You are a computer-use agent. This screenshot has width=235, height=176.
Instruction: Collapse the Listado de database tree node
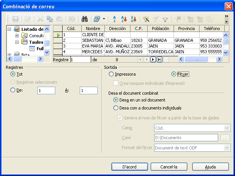(x=10, y=29)
